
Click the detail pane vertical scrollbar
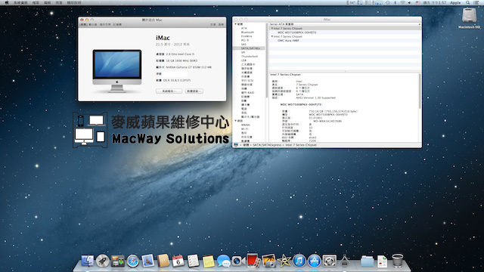[420, 91]
